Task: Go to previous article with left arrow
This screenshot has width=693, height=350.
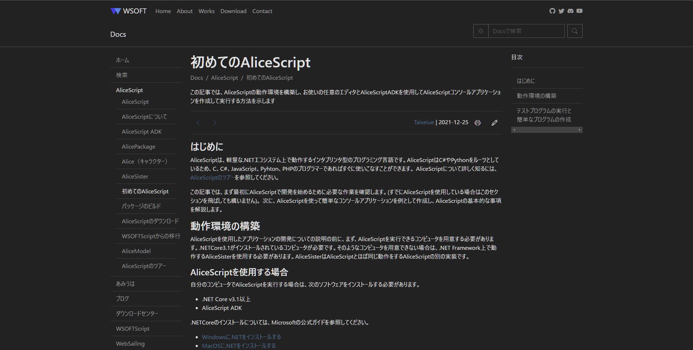Action: click(198, 123)
